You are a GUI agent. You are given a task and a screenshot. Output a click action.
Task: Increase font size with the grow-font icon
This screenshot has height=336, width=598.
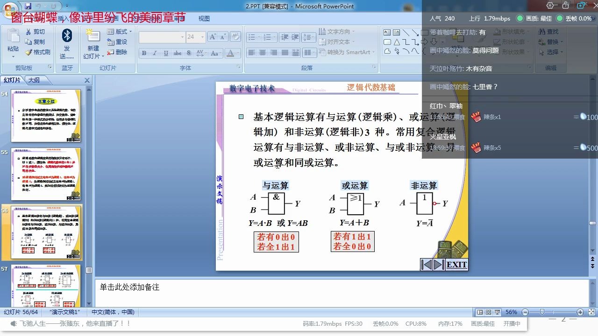coord(213,37)
